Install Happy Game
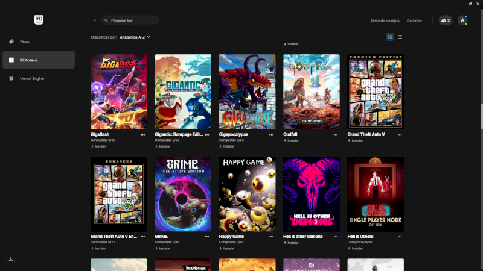Screen dimensions: 483x271 (227, 248)
